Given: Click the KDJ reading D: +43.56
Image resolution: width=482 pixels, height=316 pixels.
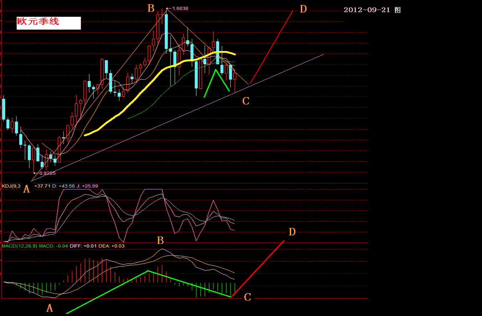Looking at the screenshot, I should point(64,186).
